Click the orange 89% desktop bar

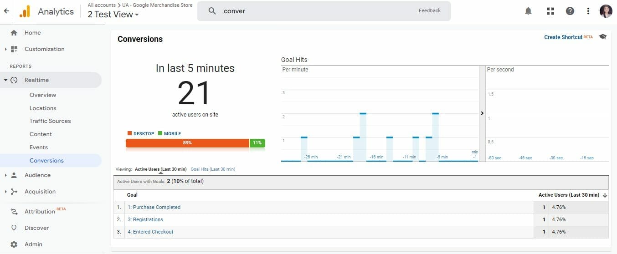[x=187, y=143]
